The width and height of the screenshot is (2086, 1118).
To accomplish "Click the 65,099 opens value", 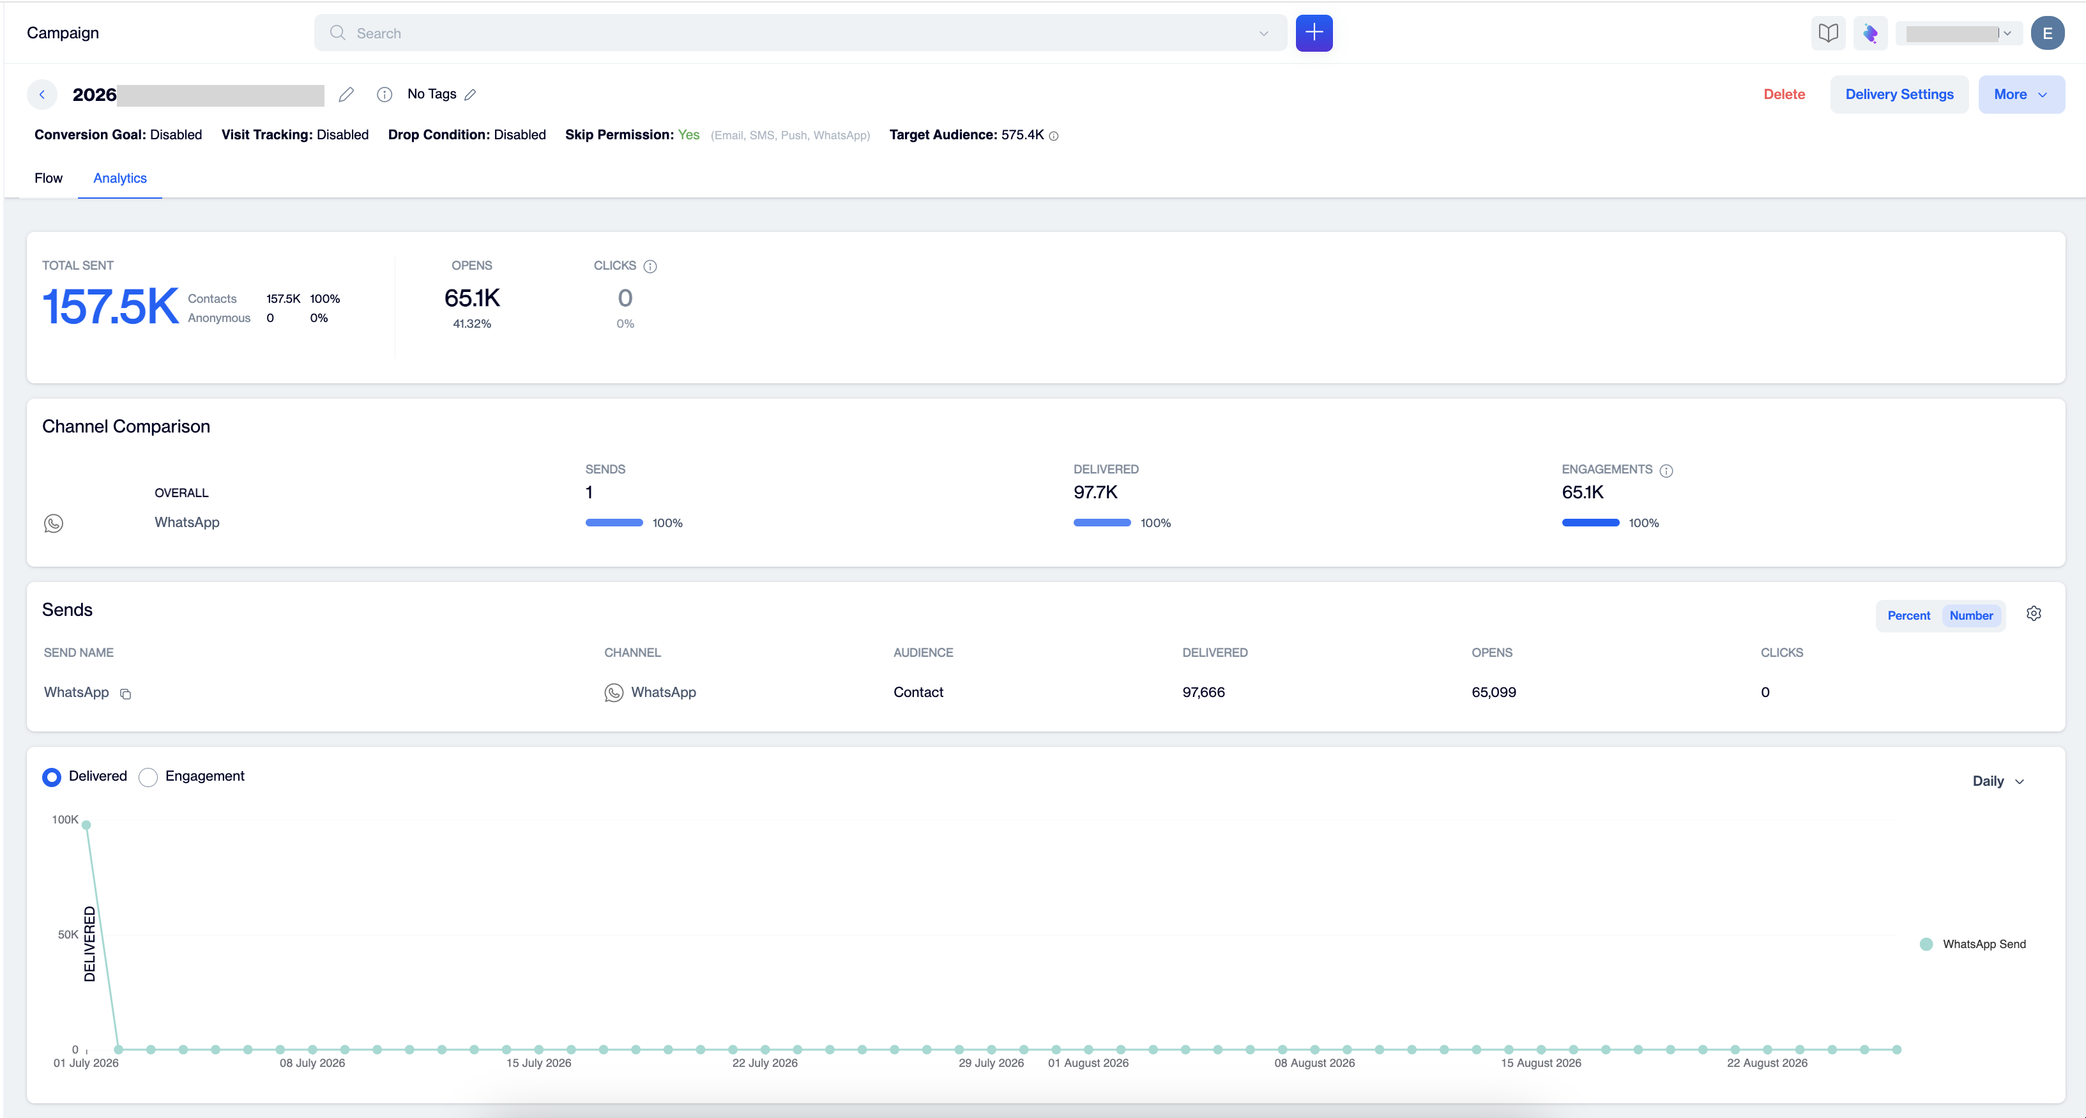I will [1493, 693].
